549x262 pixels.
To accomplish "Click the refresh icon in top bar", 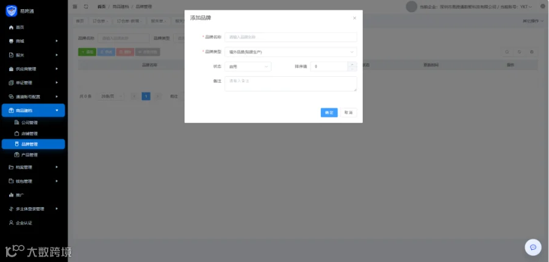I will (86, 7).
